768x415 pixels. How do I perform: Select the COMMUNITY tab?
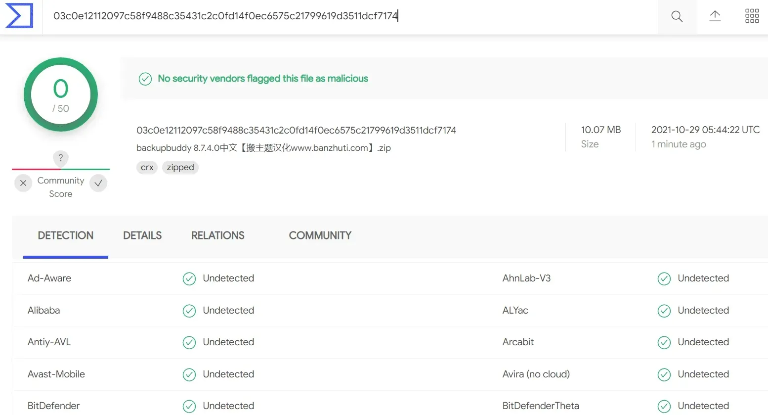click(x=320, y=235)
